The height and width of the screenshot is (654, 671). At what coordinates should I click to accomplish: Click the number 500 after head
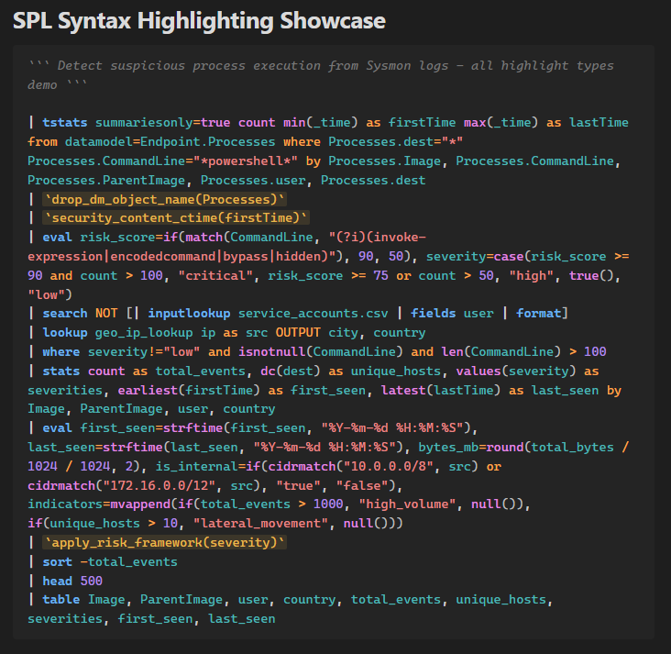click(x=91, y=582)
